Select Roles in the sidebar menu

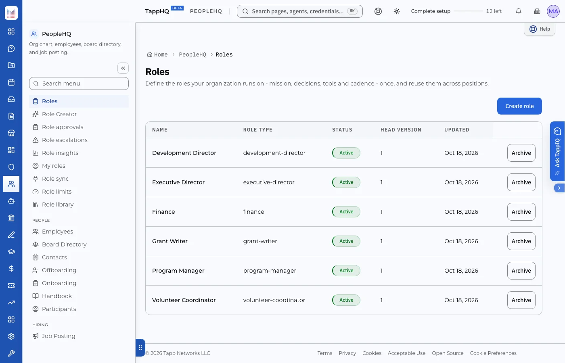point(79,101)
